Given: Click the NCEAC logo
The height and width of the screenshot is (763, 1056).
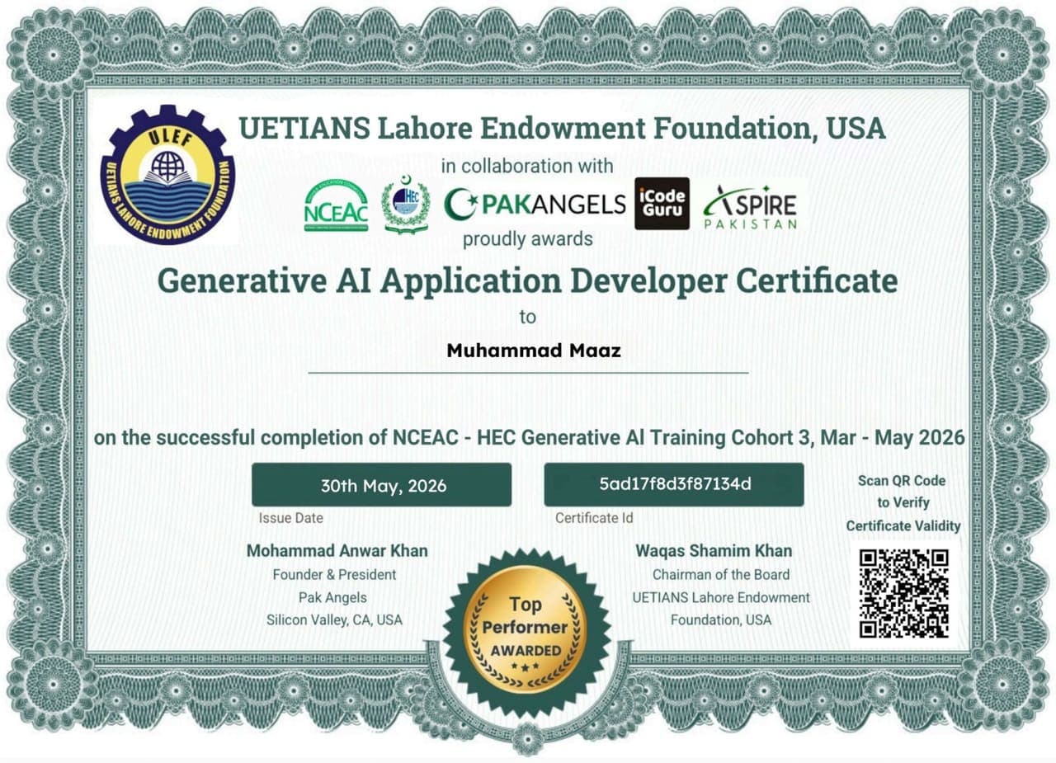Looking at the screenshot, I should pyautogui.click(x=336, y=205).
